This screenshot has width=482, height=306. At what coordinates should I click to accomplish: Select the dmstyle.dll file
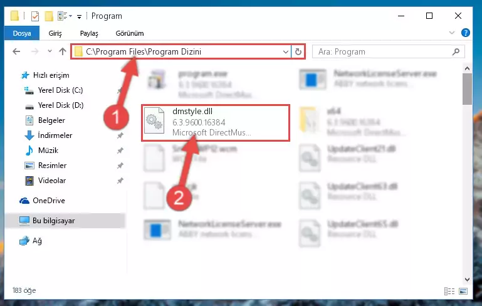(x=215, y=123)
